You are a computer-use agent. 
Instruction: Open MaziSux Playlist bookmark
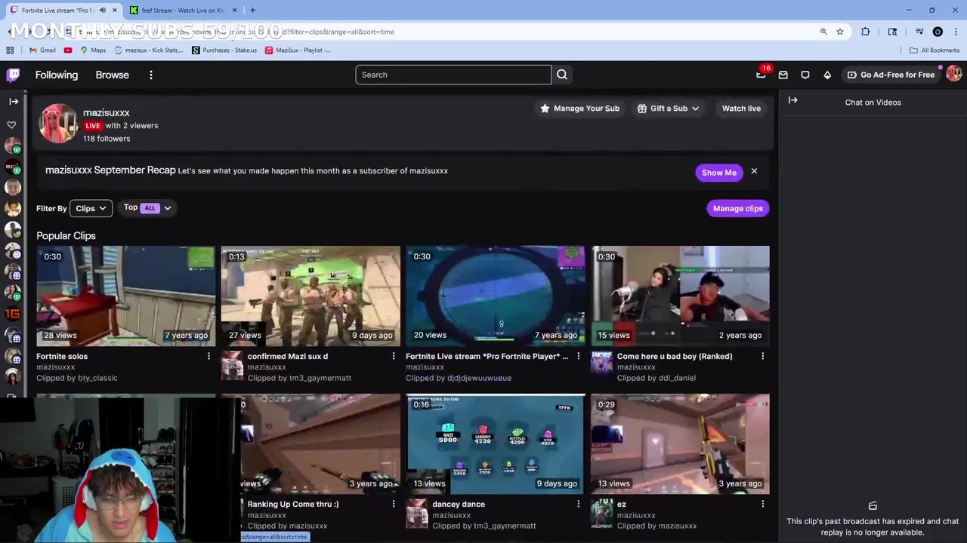click(x=298, y=51)
